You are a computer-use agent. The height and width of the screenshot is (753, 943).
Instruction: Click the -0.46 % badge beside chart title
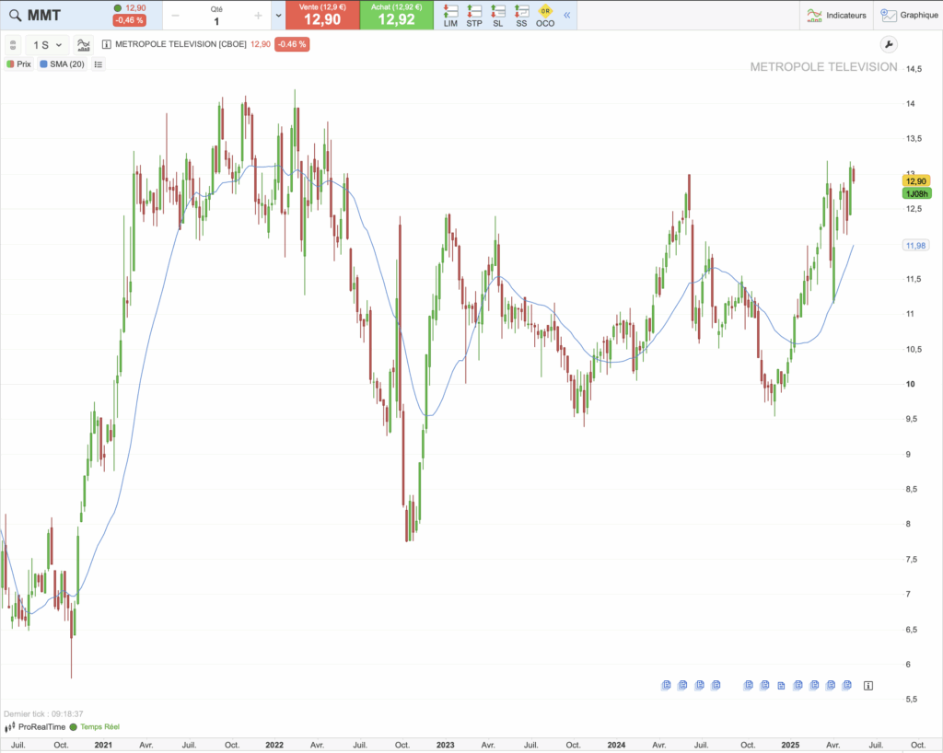[x=292, y=44]
